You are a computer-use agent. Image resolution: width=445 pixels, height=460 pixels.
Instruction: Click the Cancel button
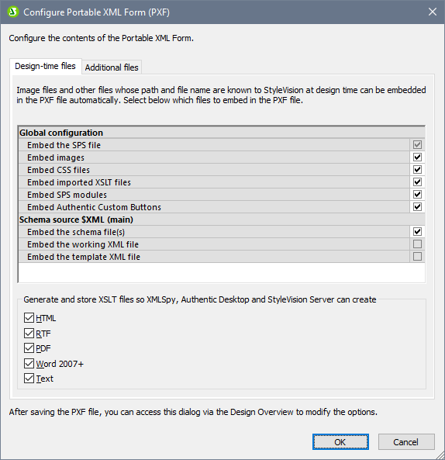(406, 442)
